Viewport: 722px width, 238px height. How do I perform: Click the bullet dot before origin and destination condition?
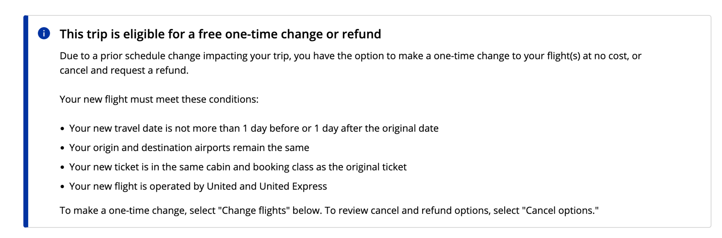(x=63, y=148)
